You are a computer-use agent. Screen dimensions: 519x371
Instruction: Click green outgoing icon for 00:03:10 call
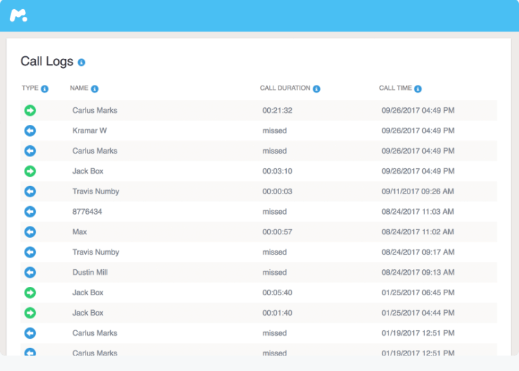point(29,171)
